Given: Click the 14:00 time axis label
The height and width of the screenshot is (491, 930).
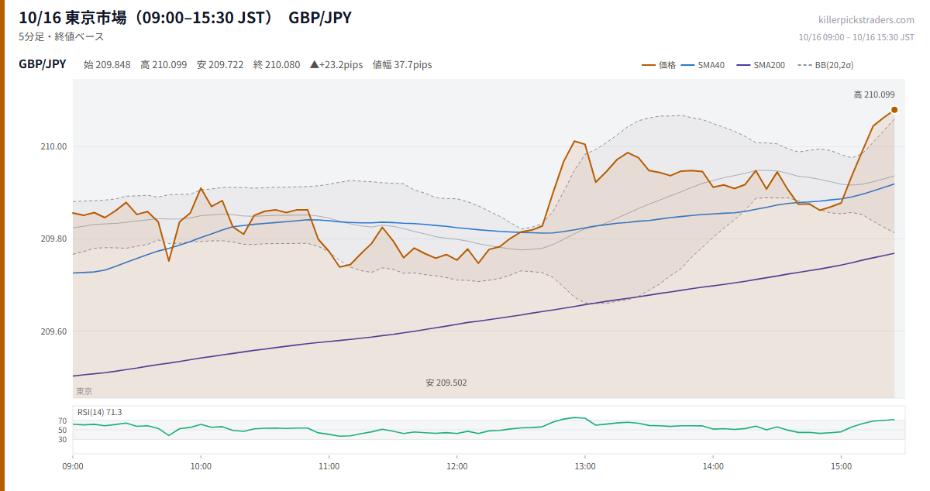Looking at the screenshot, I should point(713,466).
